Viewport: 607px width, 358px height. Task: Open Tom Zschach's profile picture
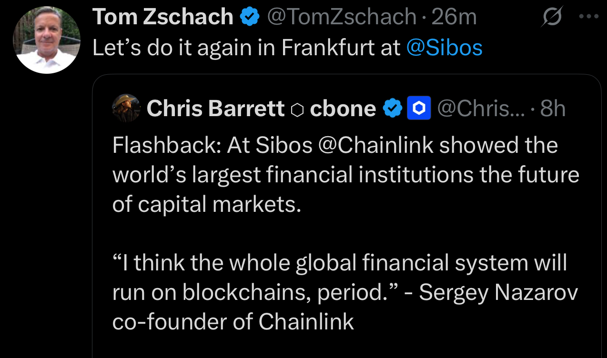(47, 40)
